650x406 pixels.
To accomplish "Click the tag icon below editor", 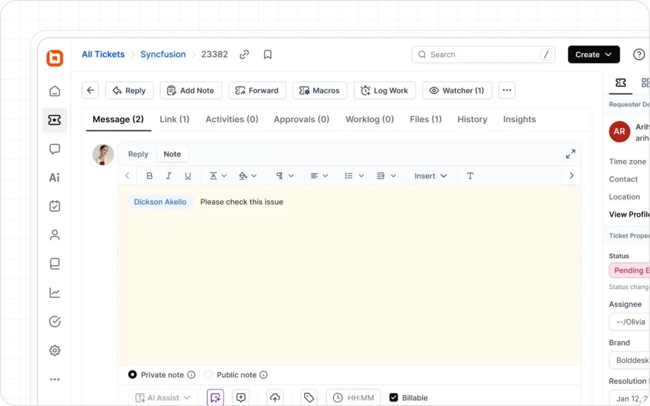I will pyautogui.click(x=309, y=398).
